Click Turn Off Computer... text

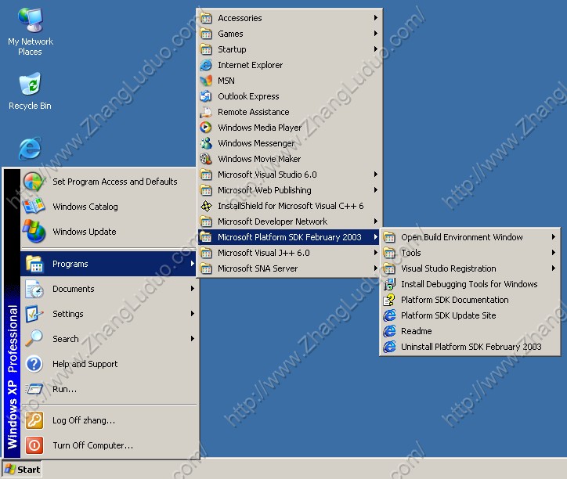pyautogui.click(x=93, y=445)
